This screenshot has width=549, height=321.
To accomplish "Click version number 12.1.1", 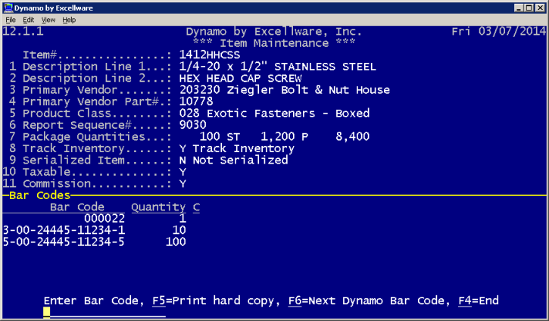I will pos(23,32).
